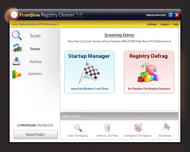Click 'Here You Can Load Various Extra Features' text
The width and height of the screenshot is (190, 152).
[119, 41]
